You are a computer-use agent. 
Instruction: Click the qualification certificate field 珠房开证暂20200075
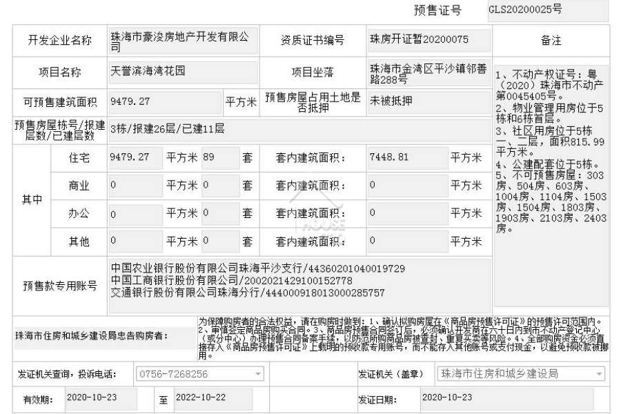click(429, 40)
